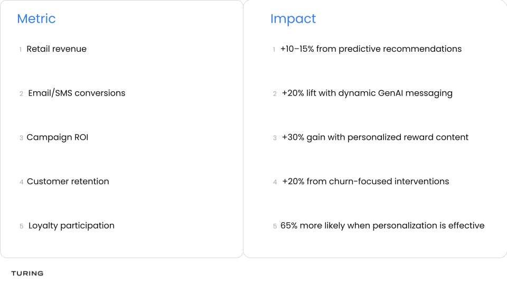
Task: Click number 1 beside Retail revenue
Action: pos(21,50)
